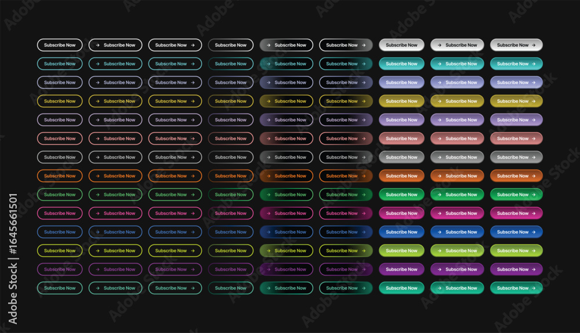Screen dimensions: 580x333
Task: Click solid magenta Subscribe Now with leading arrow
Action: 457,213
